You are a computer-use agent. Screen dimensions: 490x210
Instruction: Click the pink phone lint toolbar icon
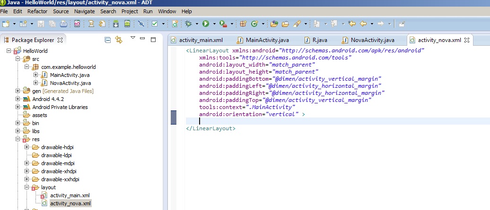(77, 24)
